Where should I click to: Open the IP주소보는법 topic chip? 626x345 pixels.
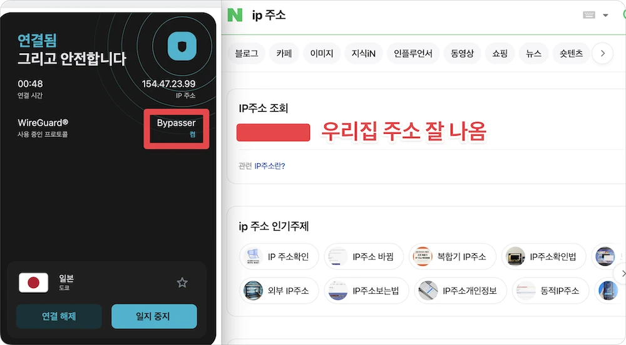pyautogui.click(x=366, y=291)
